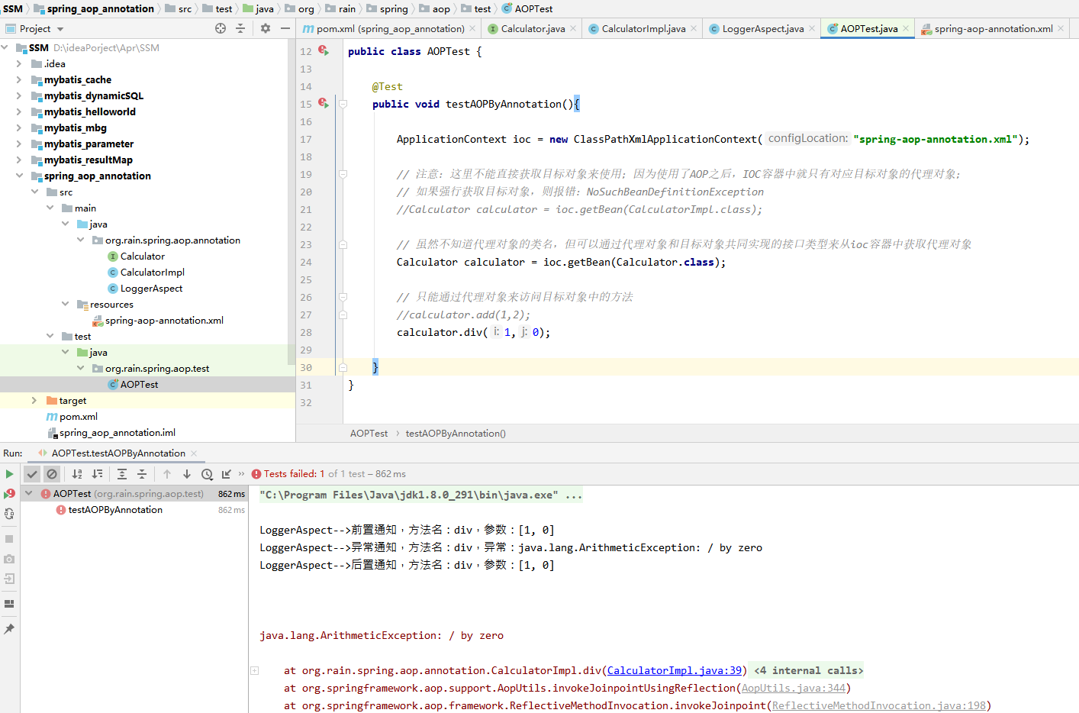Go to next failed test arrow
This screenshot has height=713, width=1079.
(x=187, y=474)
